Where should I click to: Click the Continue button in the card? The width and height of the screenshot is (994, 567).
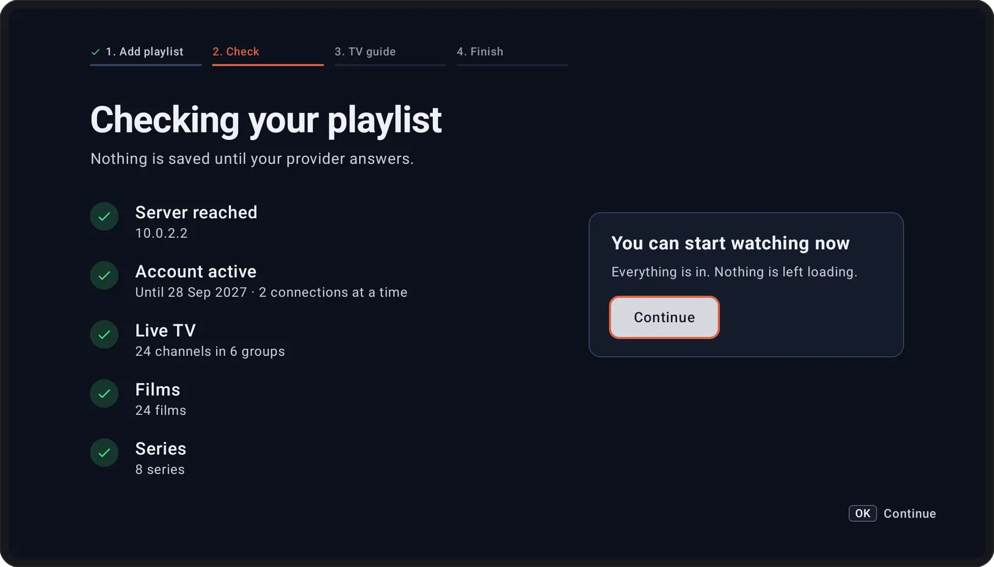coord(664,317)
